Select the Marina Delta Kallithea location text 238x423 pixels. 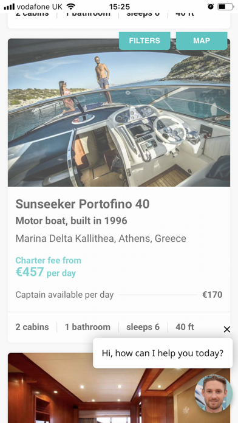[101, 238]
